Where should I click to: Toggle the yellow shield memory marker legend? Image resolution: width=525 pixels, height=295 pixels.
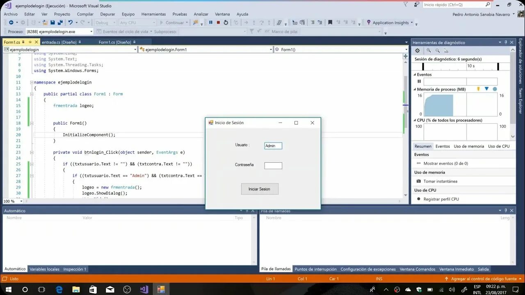click(478, 89)
